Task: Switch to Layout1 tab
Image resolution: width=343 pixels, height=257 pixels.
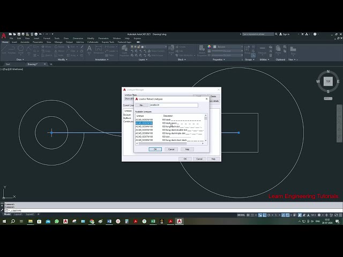Action: point(18,214)
